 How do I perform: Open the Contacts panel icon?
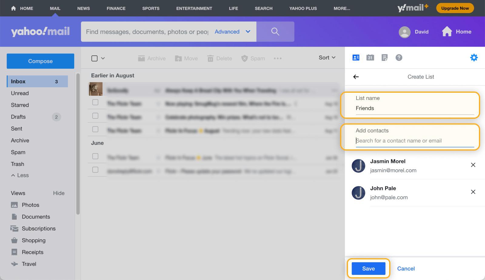[x=356, y=58]
